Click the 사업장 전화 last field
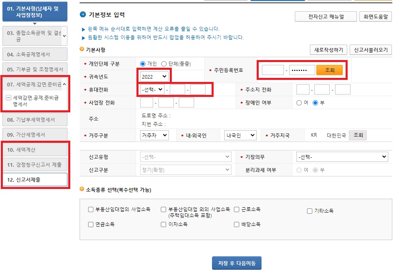 (186, 103)
